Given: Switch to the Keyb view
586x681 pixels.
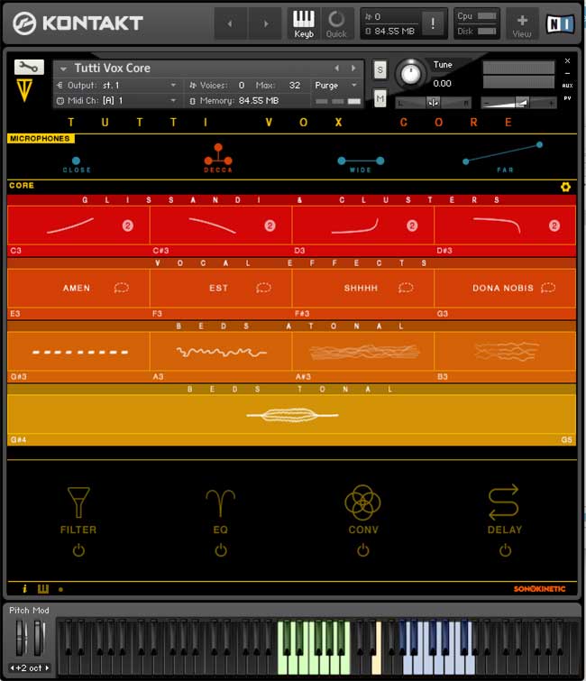Looking at the screenshot, I should [x=304, y=23].
